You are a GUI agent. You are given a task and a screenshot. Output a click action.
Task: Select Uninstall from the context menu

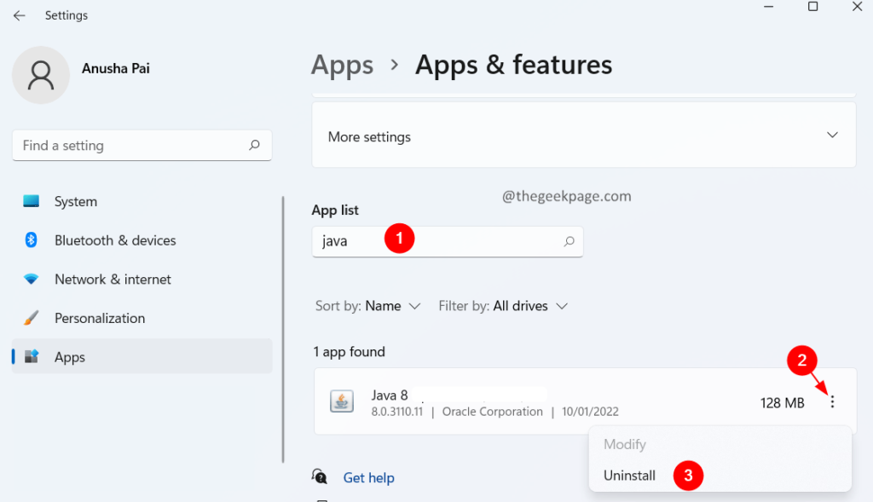click(x=630, y=476)
